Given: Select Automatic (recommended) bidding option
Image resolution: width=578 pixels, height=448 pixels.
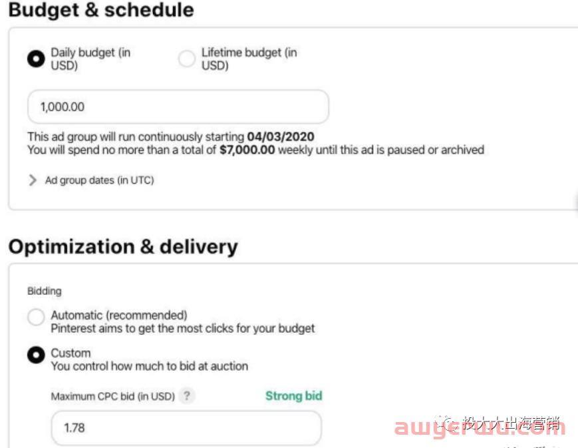Looking at the screenshot, I should click(36, 317).
